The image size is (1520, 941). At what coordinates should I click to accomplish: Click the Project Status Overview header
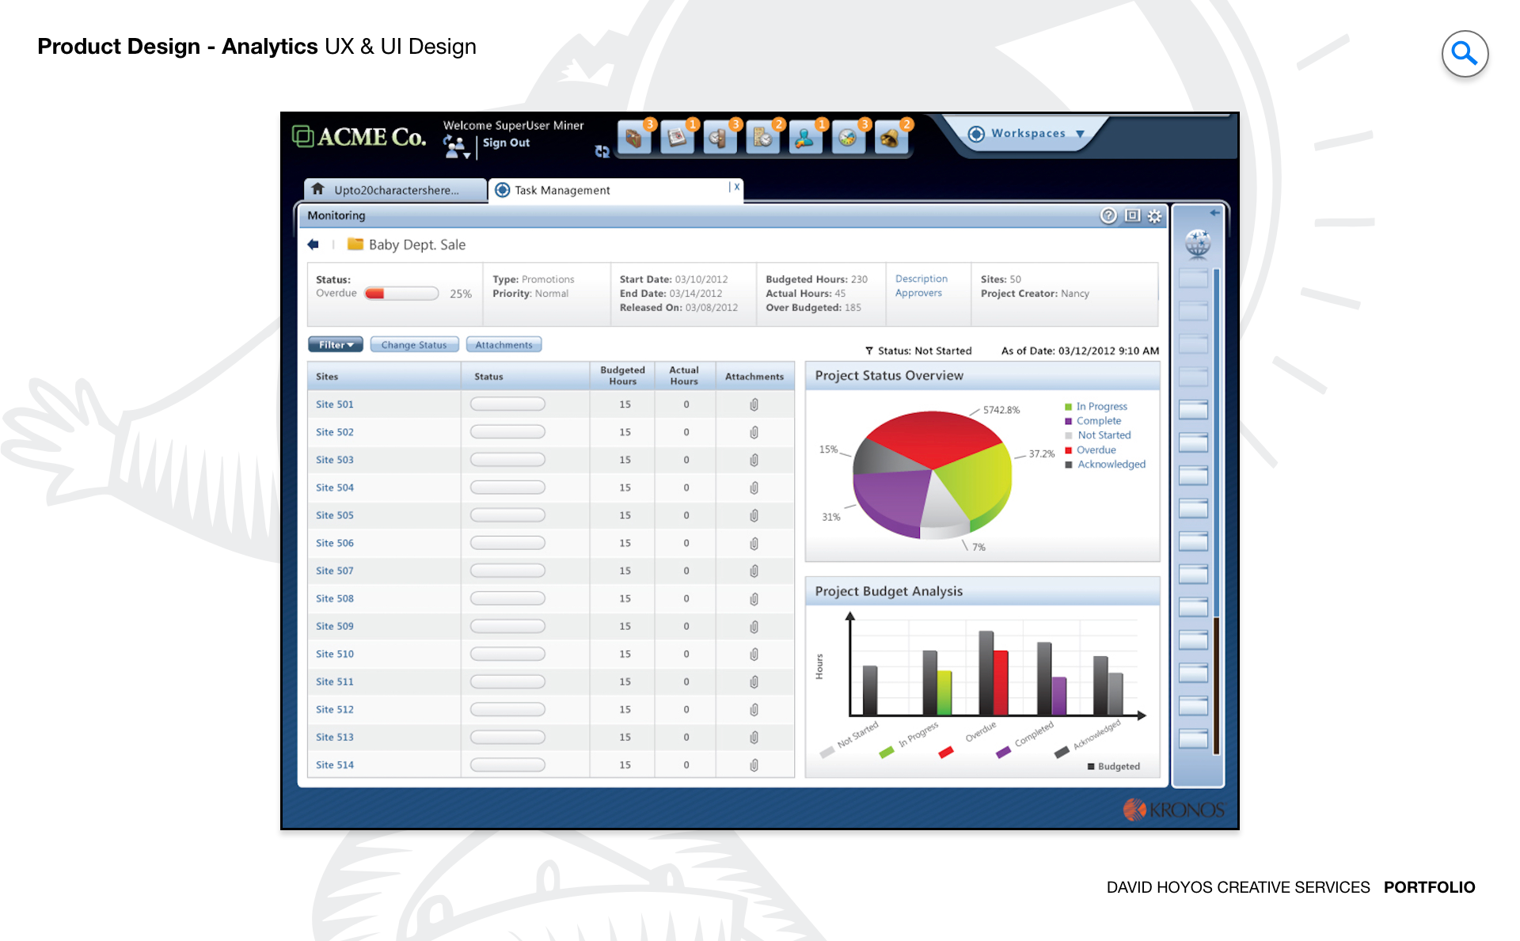click(x=982, y=376)
